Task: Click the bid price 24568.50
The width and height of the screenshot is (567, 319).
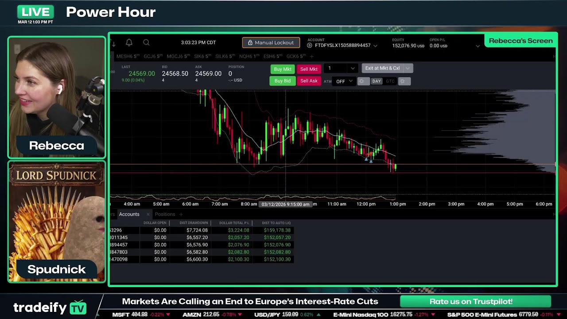Action: [x=175, y=74]
